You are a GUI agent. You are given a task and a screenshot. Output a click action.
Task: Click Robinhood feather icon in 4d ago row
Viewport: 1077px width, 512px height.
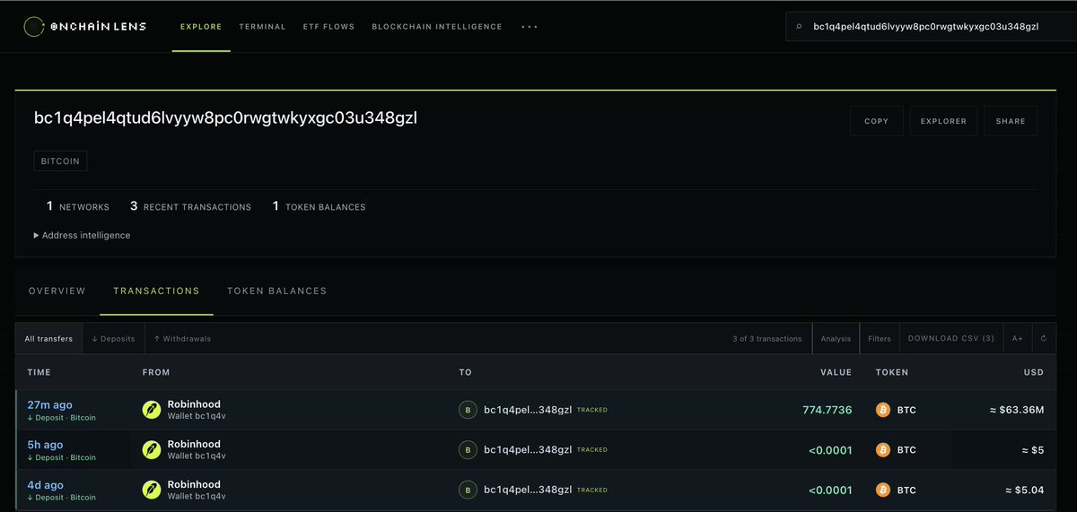[152, 490]
